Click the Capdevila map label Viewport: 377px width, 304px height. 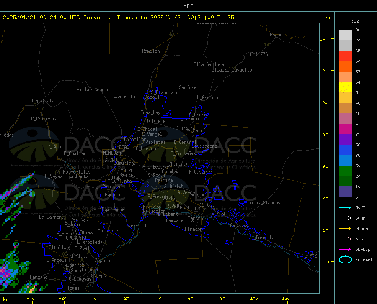(x=124, y=97)
